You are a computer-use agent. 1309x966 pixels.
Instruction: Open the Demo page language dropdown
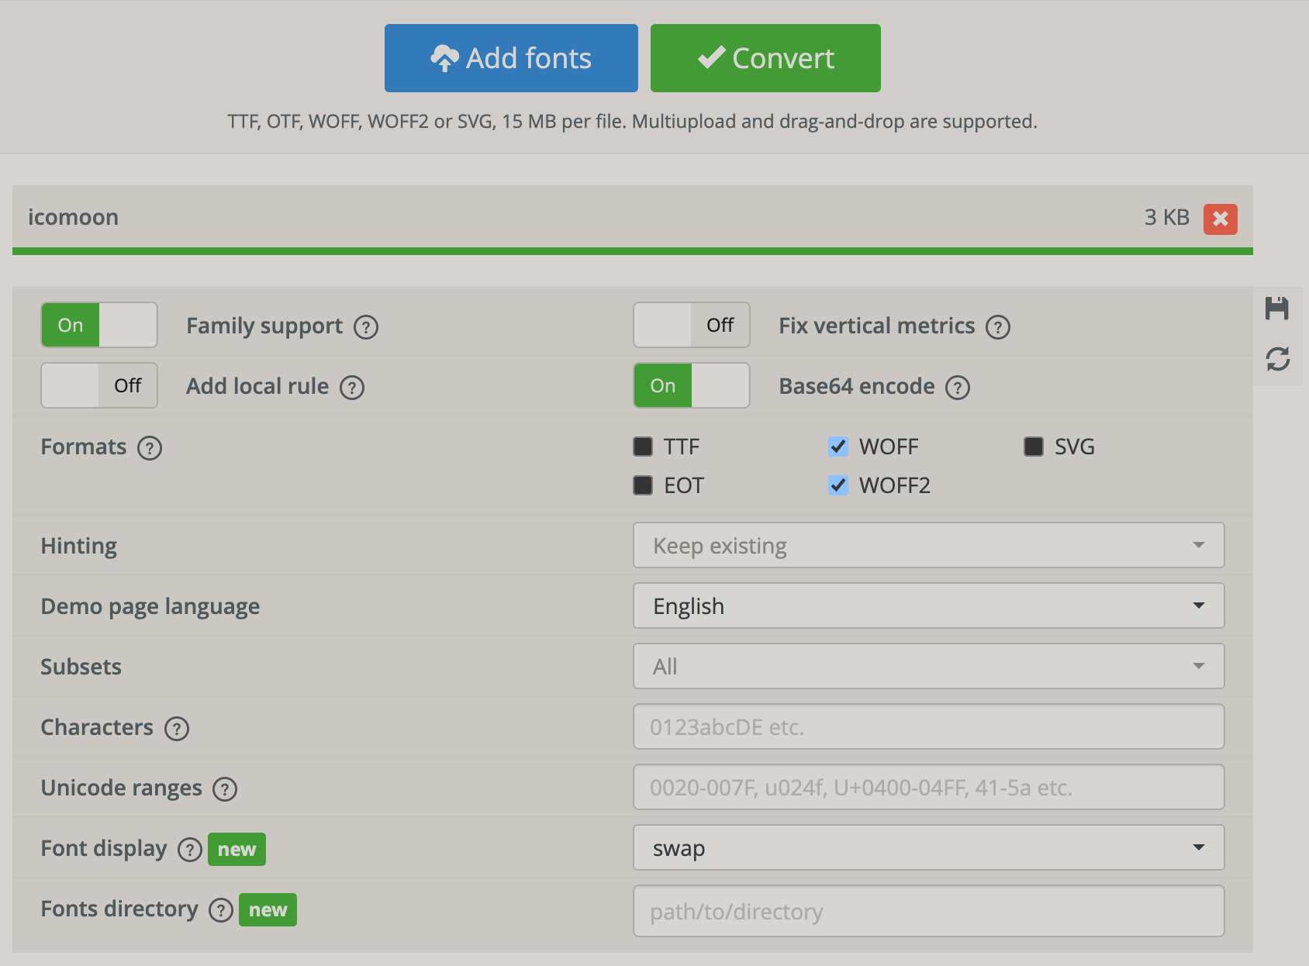[x=929, y=605]
